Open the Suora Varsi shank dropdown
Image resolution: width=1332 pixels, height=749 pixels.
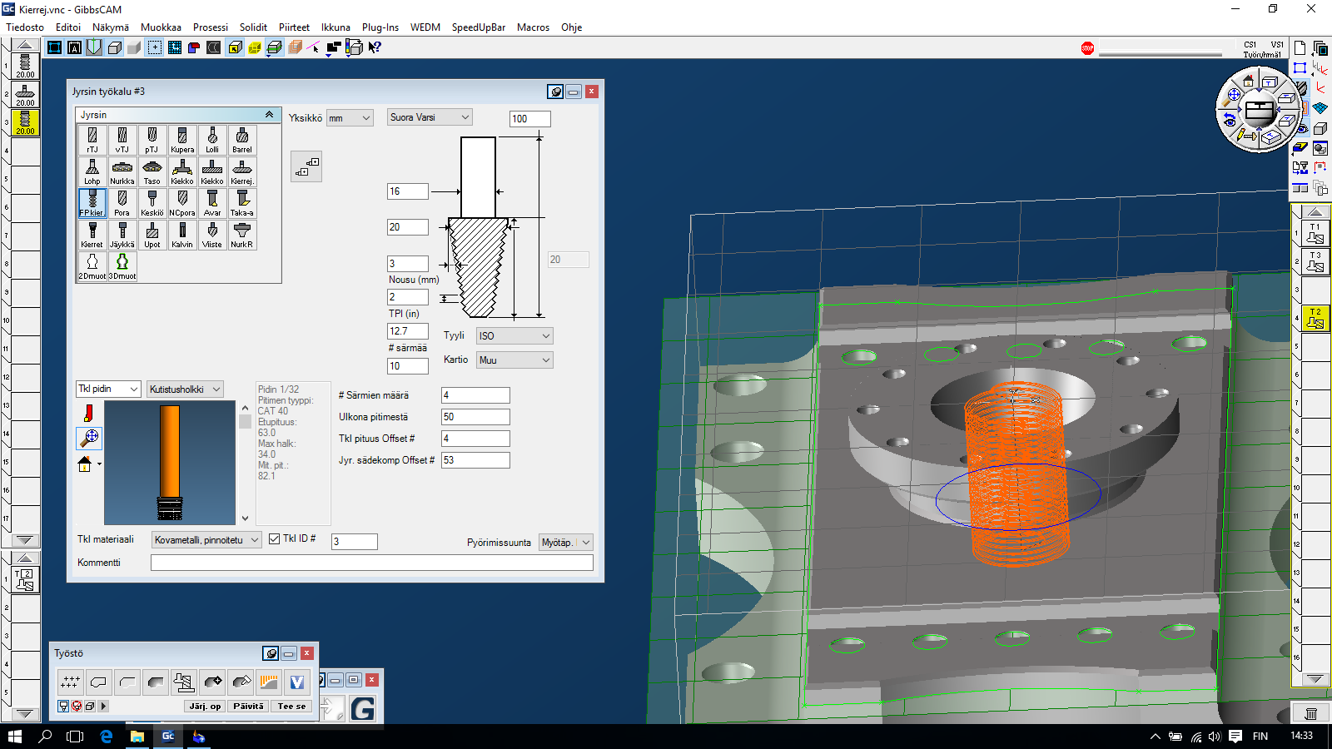[x=430, y=117]
